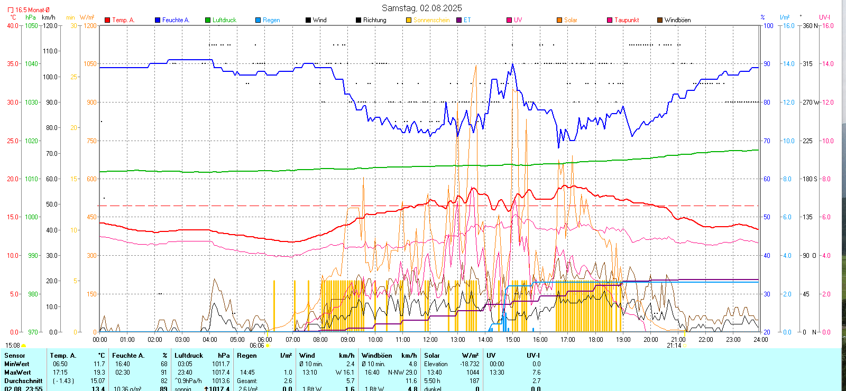846x391 pixels.
Task: Select the UV legend square at top
Action: (x=509, y=20)
